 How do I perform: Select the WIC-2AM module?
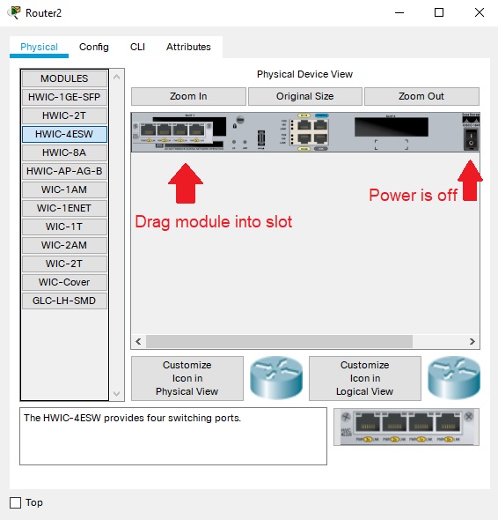(64, 245)
